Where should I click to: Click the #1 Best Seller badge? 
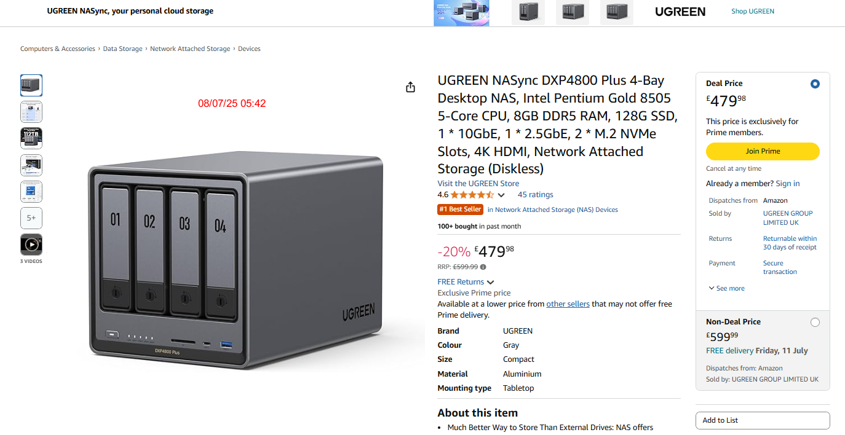coord(460,210)
